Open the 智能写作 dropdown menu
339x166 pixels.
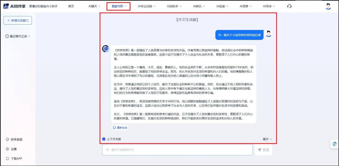[119, 6]
